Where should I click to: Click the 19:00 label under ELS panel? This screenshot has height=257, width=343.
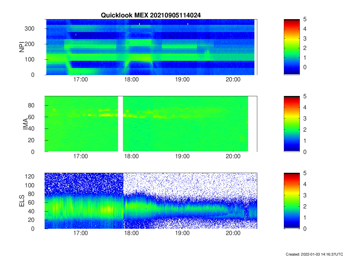[182, 233]
